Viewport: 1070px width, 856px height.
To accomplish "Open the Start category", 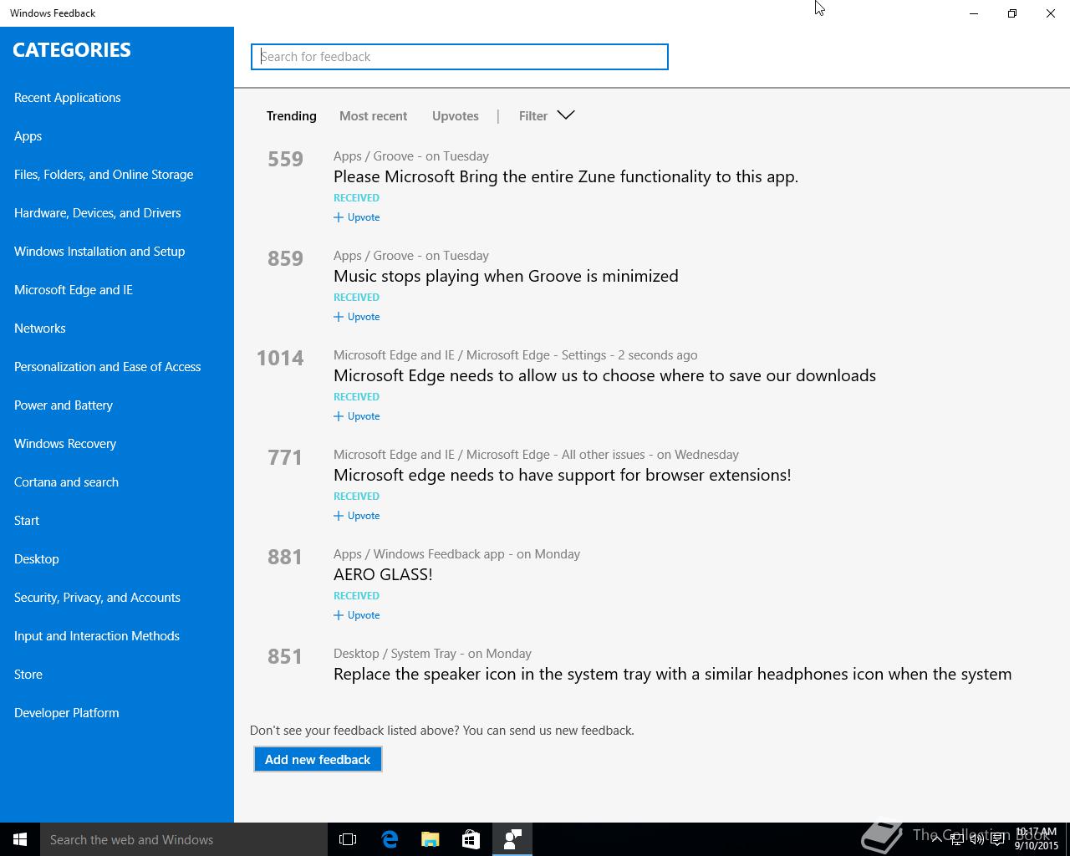I will (x=27, y=521).
